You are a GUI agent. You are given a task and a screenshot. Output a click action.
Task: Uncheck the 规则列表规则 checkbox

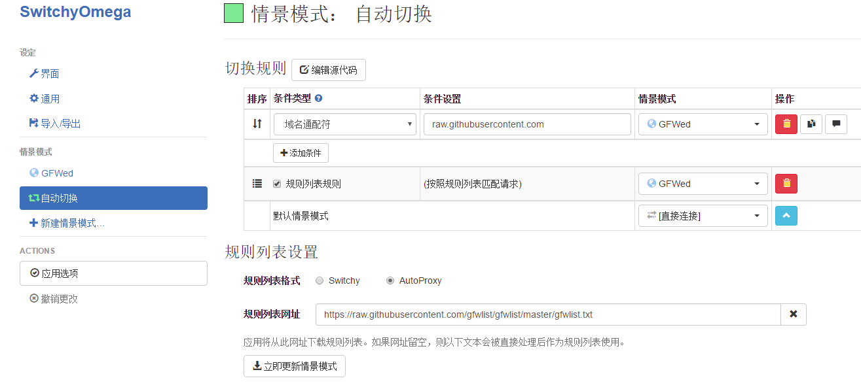coord(276,183)
